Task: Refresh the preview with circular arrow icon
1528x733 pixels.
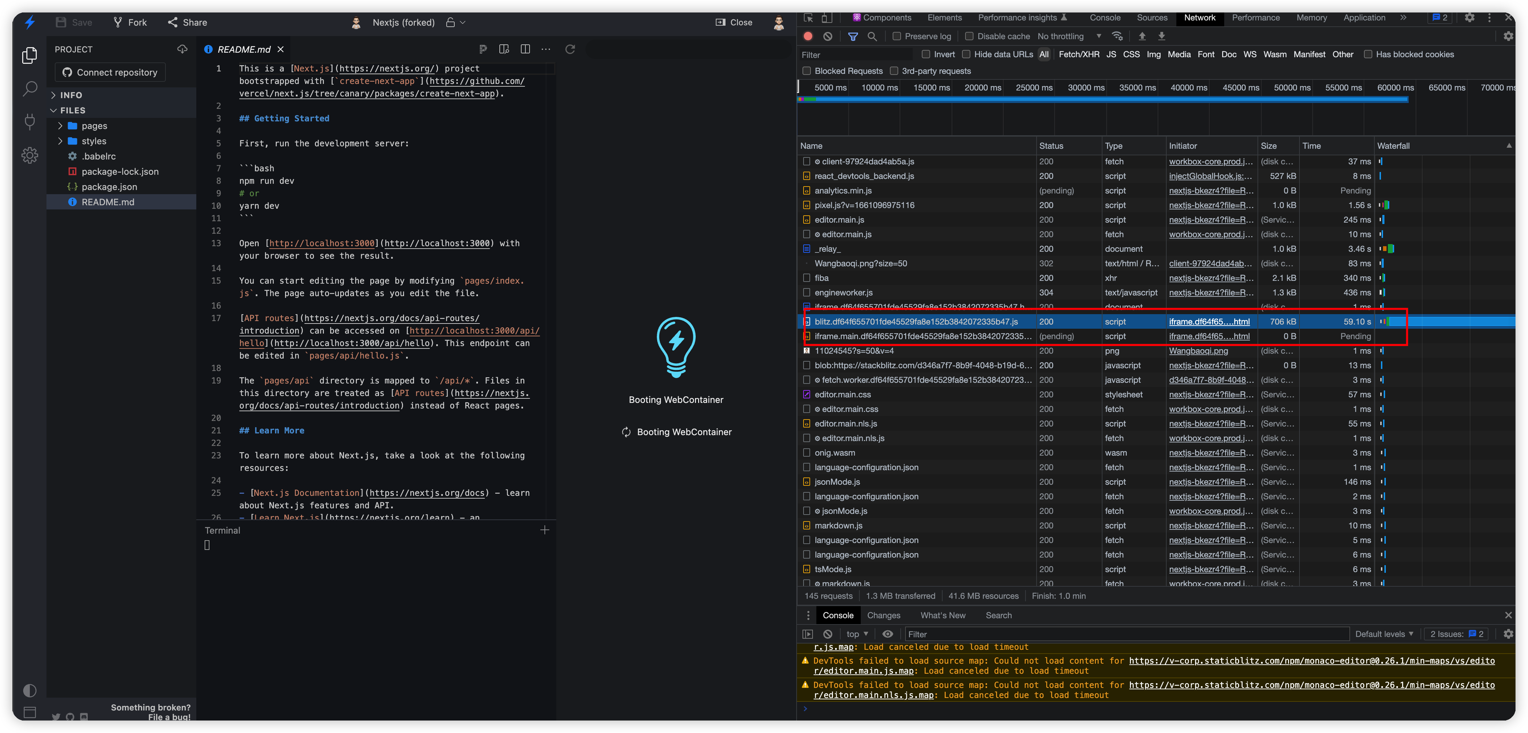Action: coord(570,49)
